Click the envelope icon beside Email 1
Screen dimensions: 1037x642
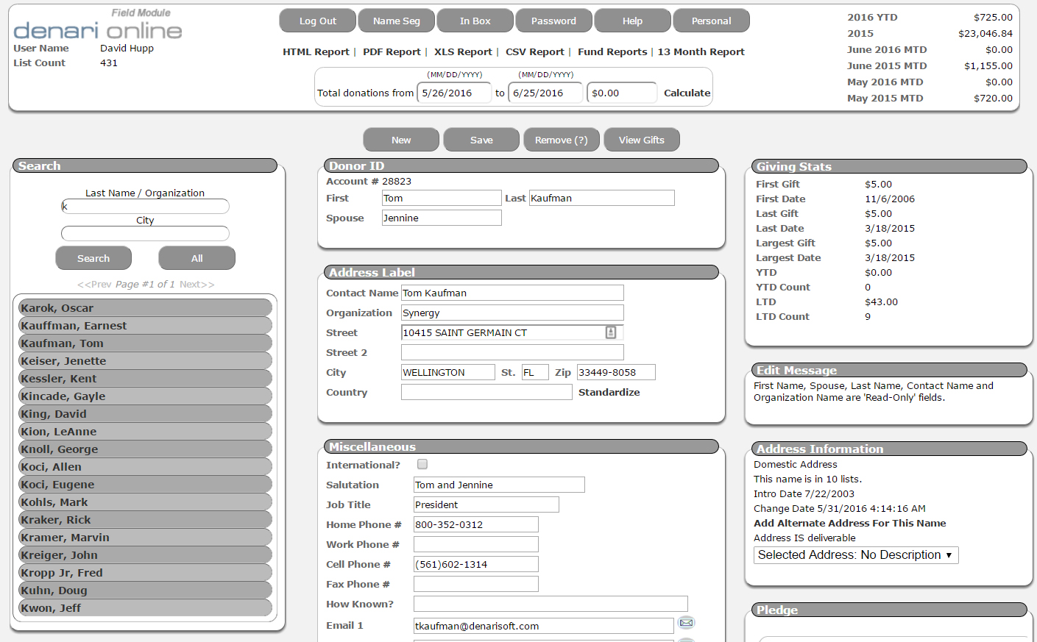[x=686, y=623]
